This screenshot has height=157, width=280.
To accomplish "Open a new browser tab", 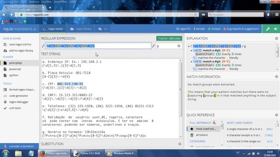I will (50, 8).
